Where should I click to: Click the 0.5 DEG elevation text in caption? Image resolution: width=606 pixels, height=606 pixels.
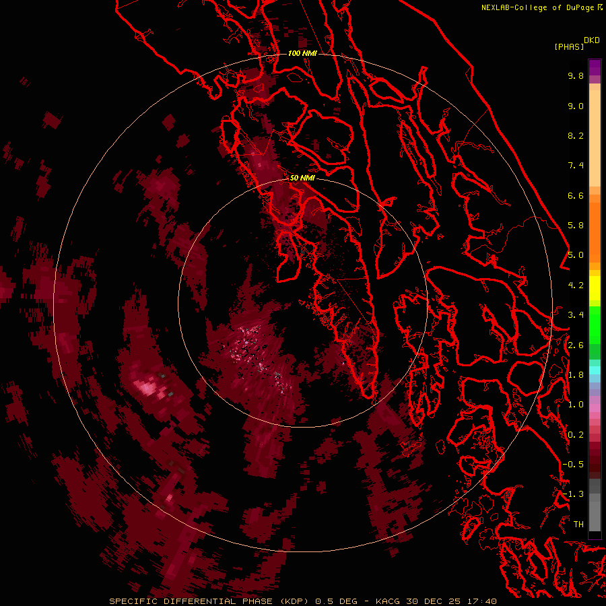(336, 601)
